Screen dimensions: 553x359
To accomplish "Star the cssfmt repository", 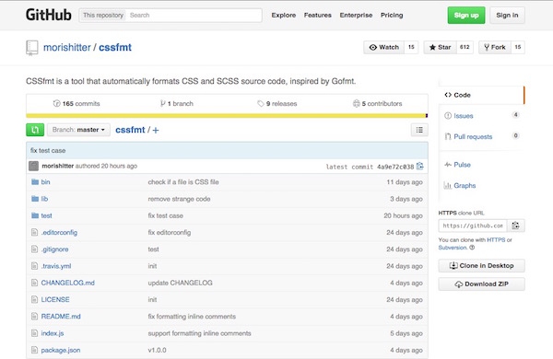I will click(440, 47).
